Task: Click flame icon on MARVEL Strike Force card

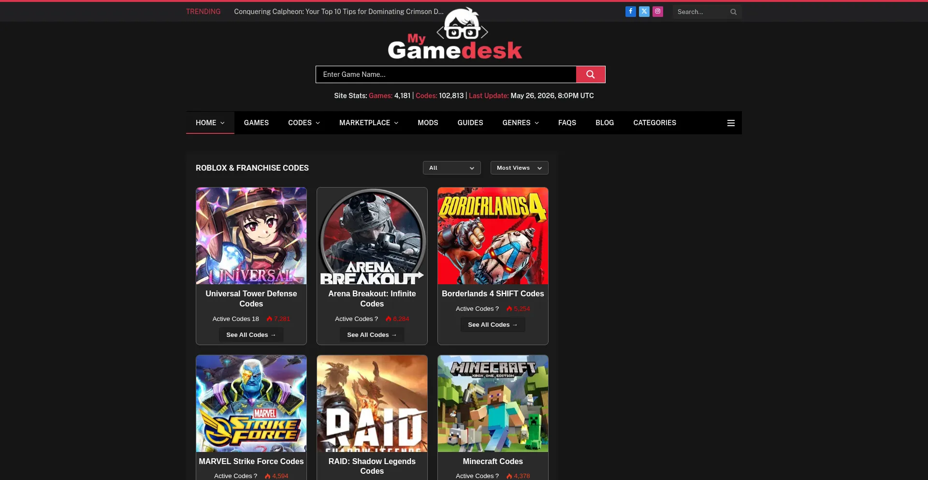Action: coord(267,476)
